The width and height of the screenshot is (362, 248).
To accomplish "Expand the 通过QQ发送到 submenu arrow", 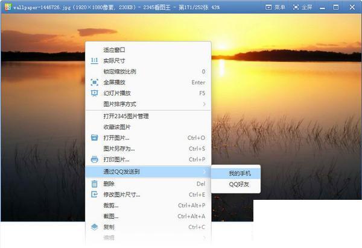I will [204, 172].
